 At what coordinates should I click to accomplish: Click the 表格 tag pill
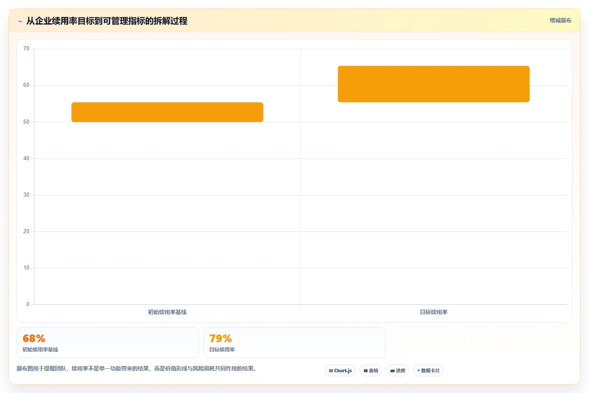[x=371, y=371]
